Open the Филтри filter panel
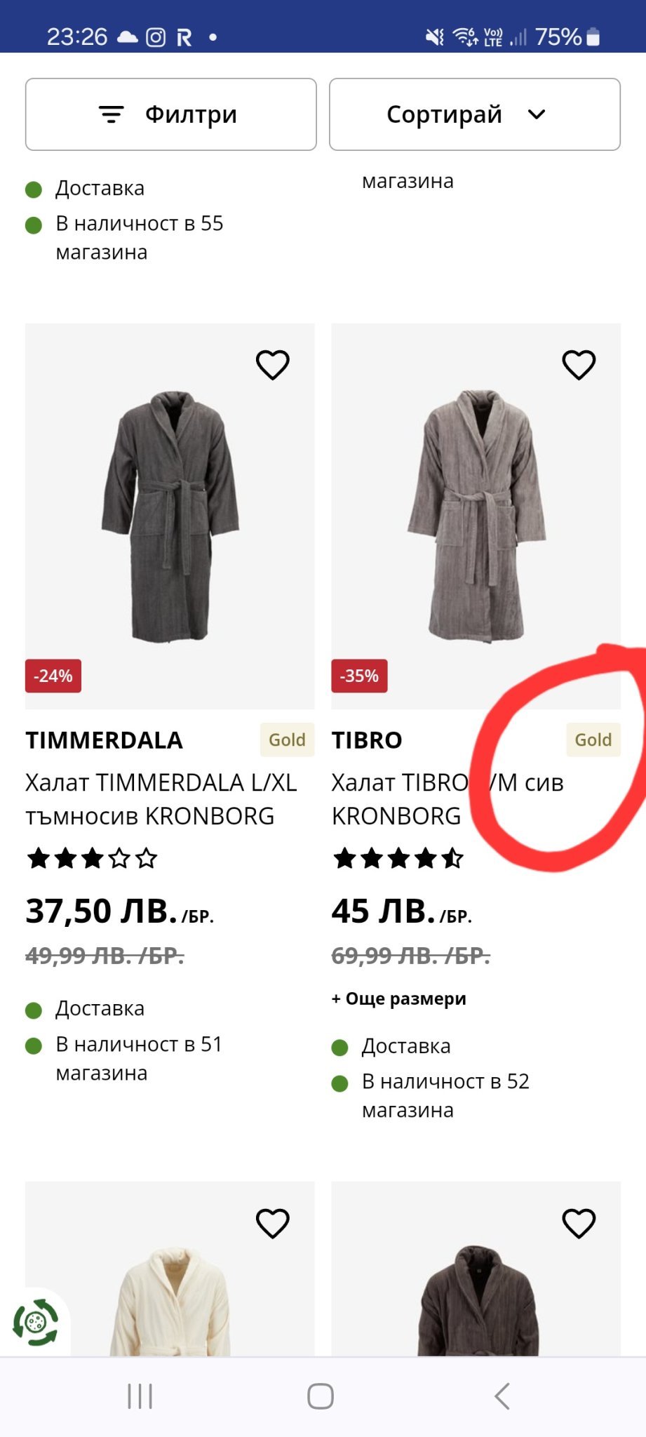This screenshot has width=646, height=1437. [170, 114]
